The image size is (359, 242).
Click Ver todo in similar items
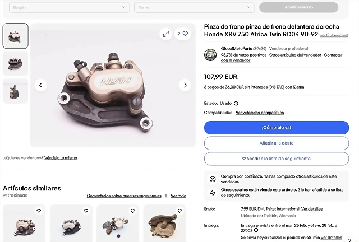178,196
